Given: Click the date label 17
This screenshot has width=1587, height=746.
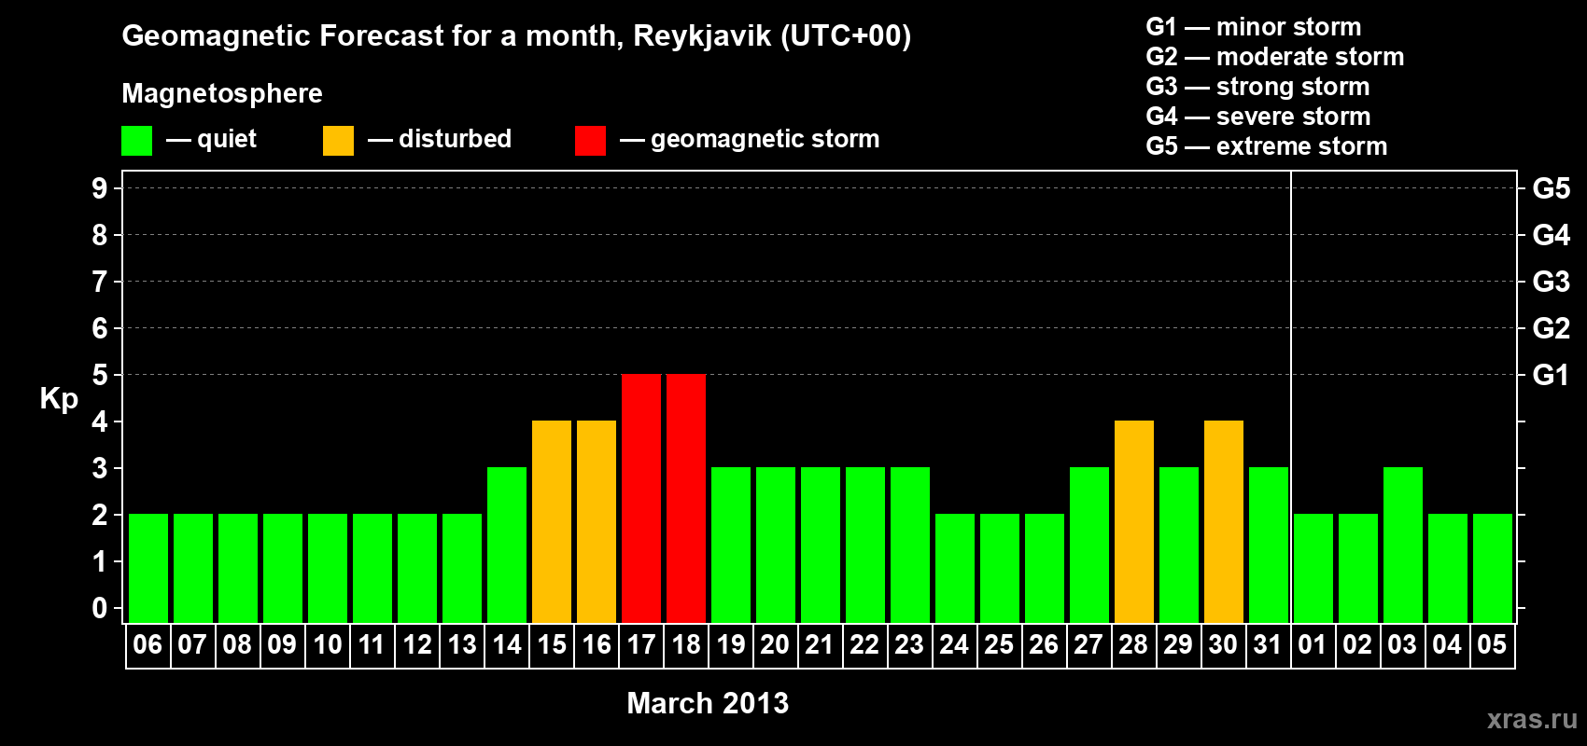Looking at the screenshot, I should click(x=640, y=644).
